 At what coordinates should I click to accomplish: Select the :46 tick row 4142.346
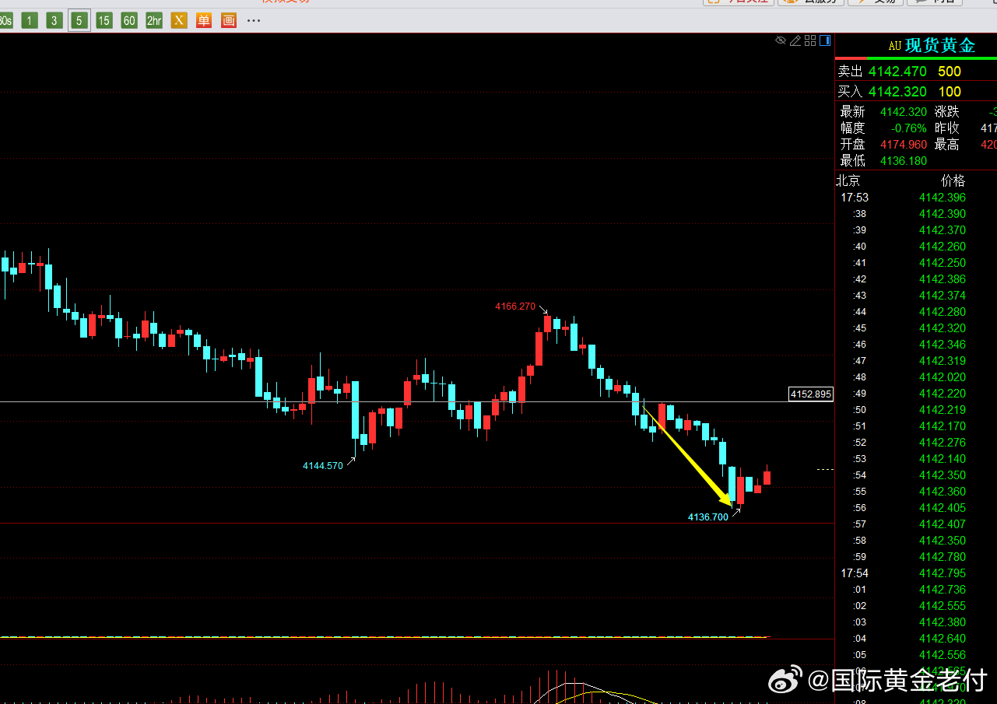916,345
